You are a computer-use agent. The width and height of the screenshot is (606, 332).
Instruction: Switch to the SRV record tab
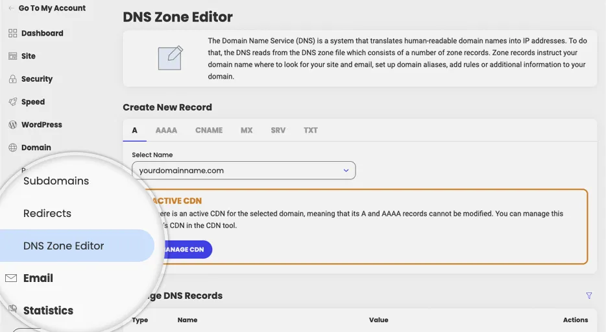(278, 131)
